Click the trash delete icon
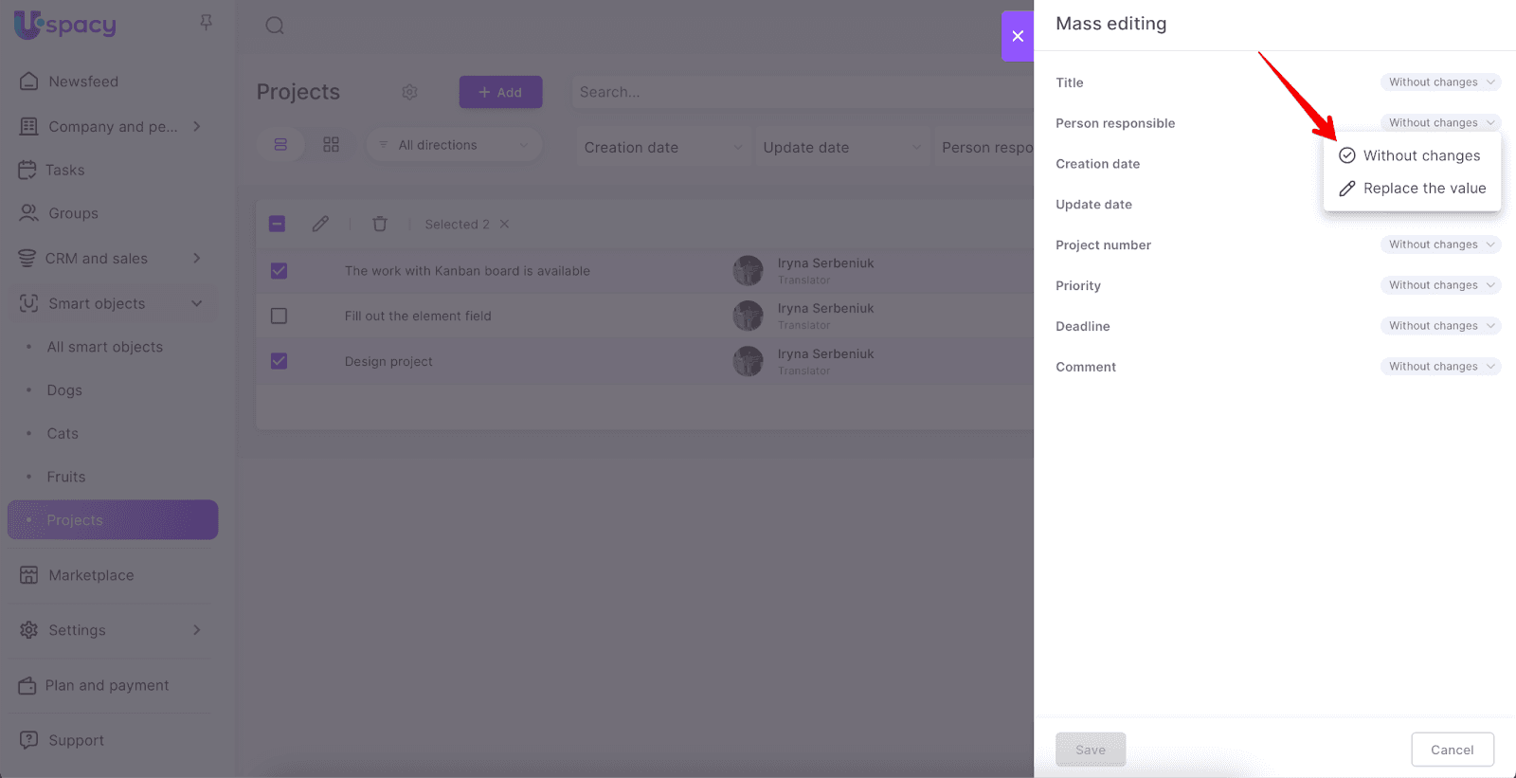1516x778 pixels. tap(380, 224)
